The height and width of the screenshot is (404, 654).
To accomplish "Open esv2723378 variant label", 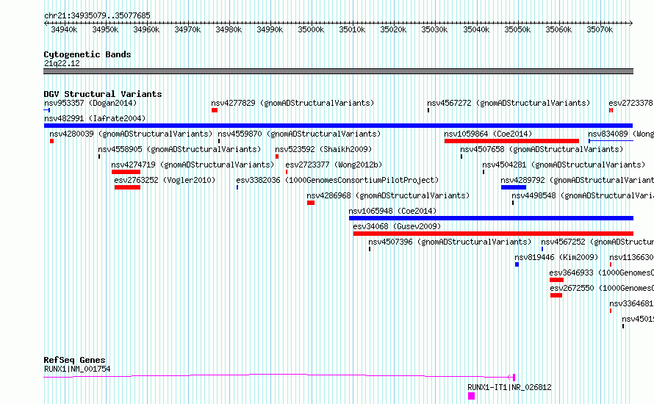I will [x=630, y=103].
